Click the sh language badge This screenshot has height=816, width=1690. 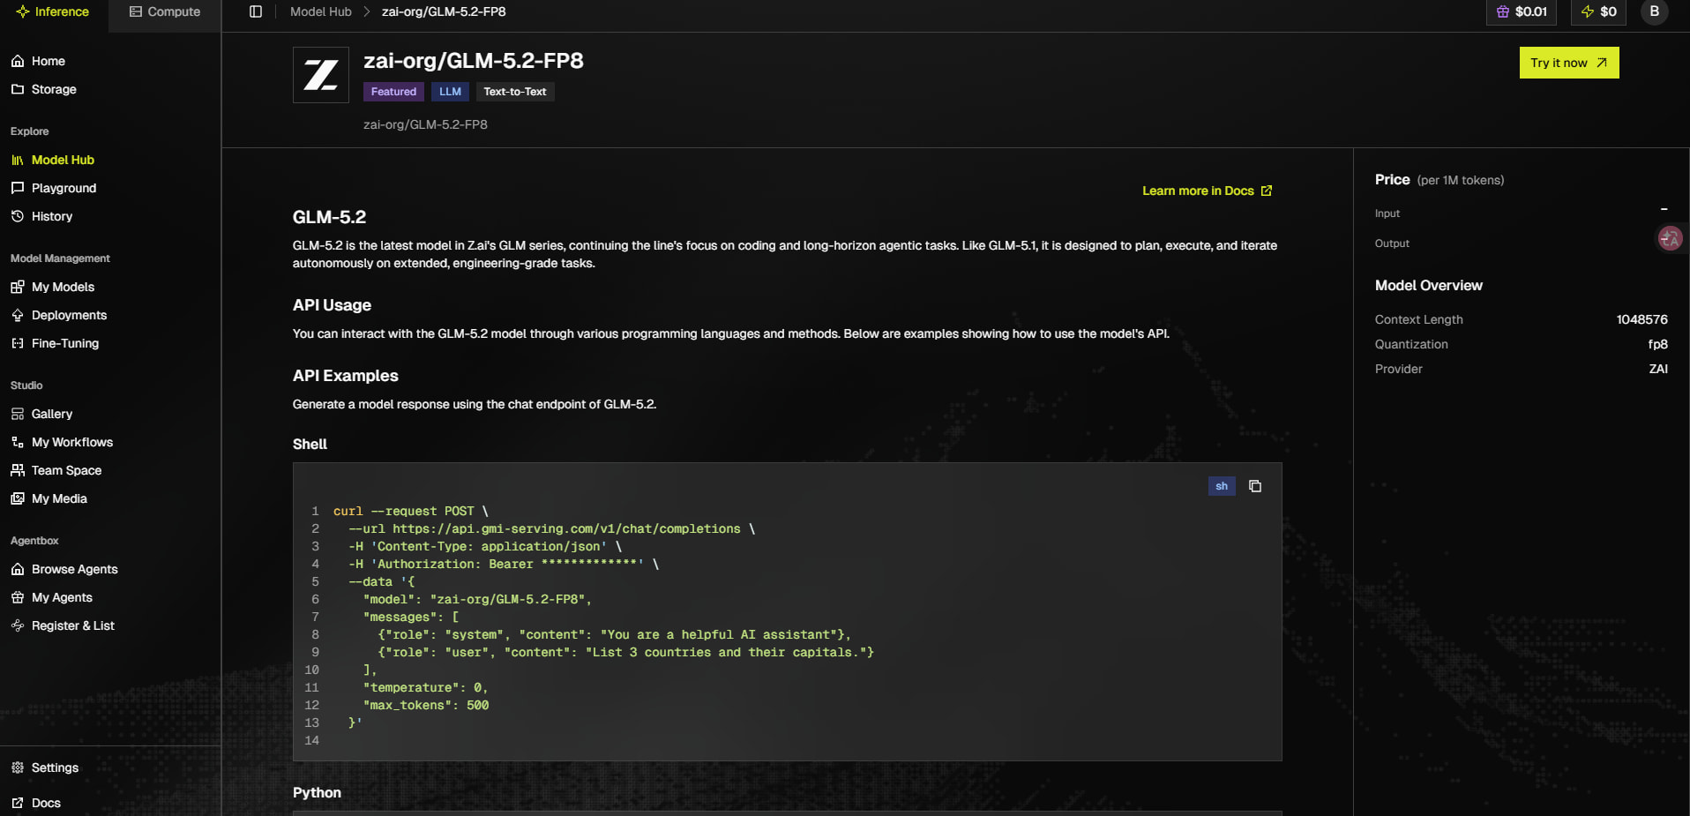(x=1222, y=486)
